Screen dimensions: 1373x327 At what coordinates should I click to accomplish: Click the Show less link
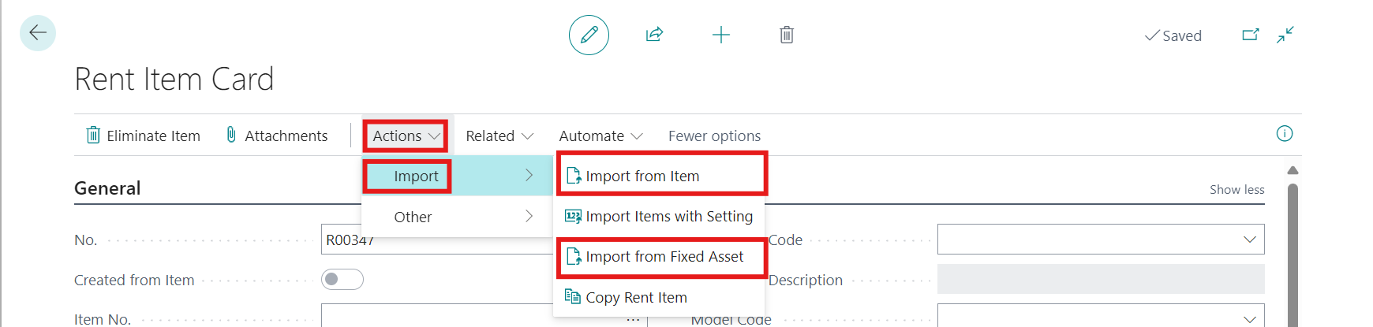pos(1236,189)
